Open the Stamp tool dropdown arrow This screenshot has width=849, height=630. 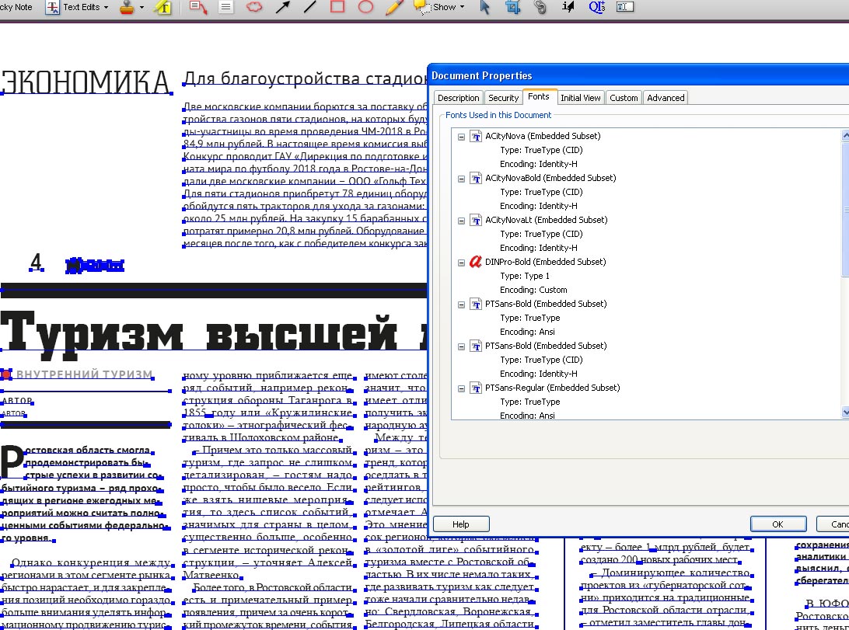point(141,8)
